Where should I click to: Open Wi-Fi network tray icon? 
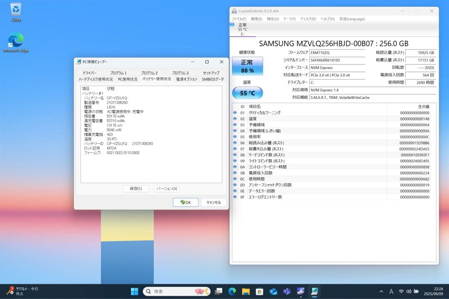tap(401, 291)
